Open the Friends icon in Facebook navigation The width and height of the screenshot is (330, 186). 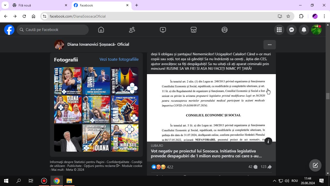click(x=132, y=30)
